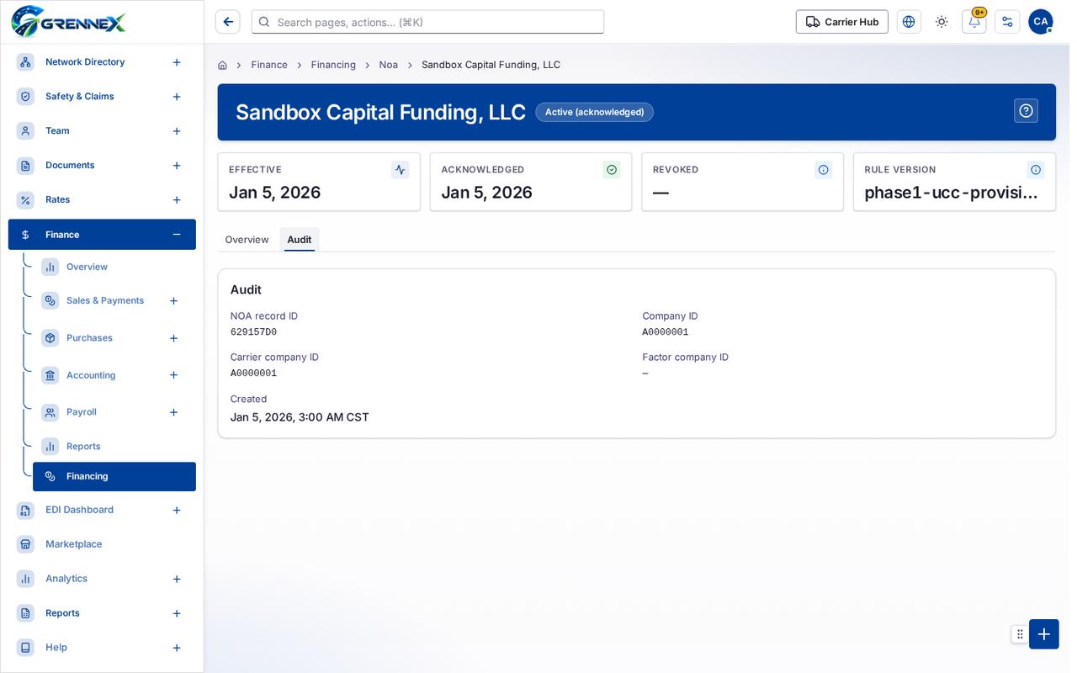The image size is (1077, 673).
Task: Click the blue plus floating button
Action: click(x=1044, y=634)
